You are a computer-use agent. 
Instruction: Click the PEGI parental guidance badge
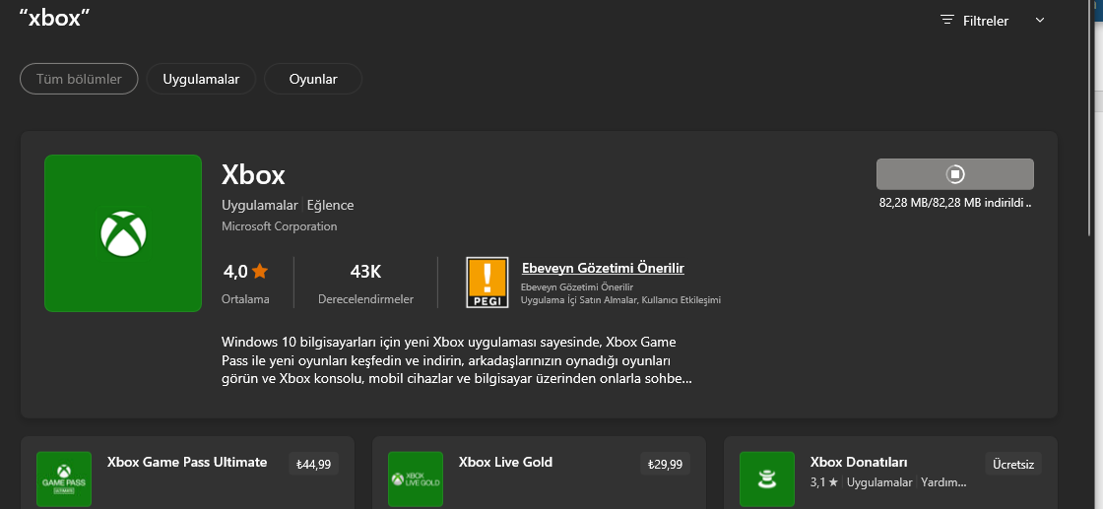(487, 283)
